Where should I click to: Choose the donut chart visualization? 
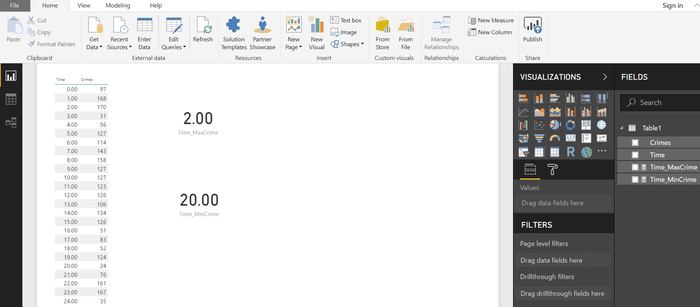coord(571,125)
